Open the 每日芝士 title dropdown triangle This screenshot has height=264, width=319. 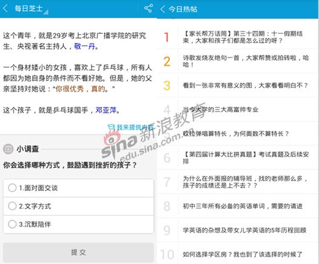click(46, 12)
